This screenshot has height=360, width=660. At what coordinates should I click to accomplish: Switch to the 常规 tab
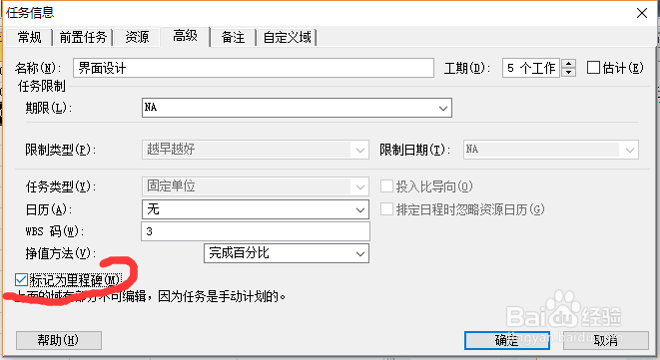[x=30, y=38]
